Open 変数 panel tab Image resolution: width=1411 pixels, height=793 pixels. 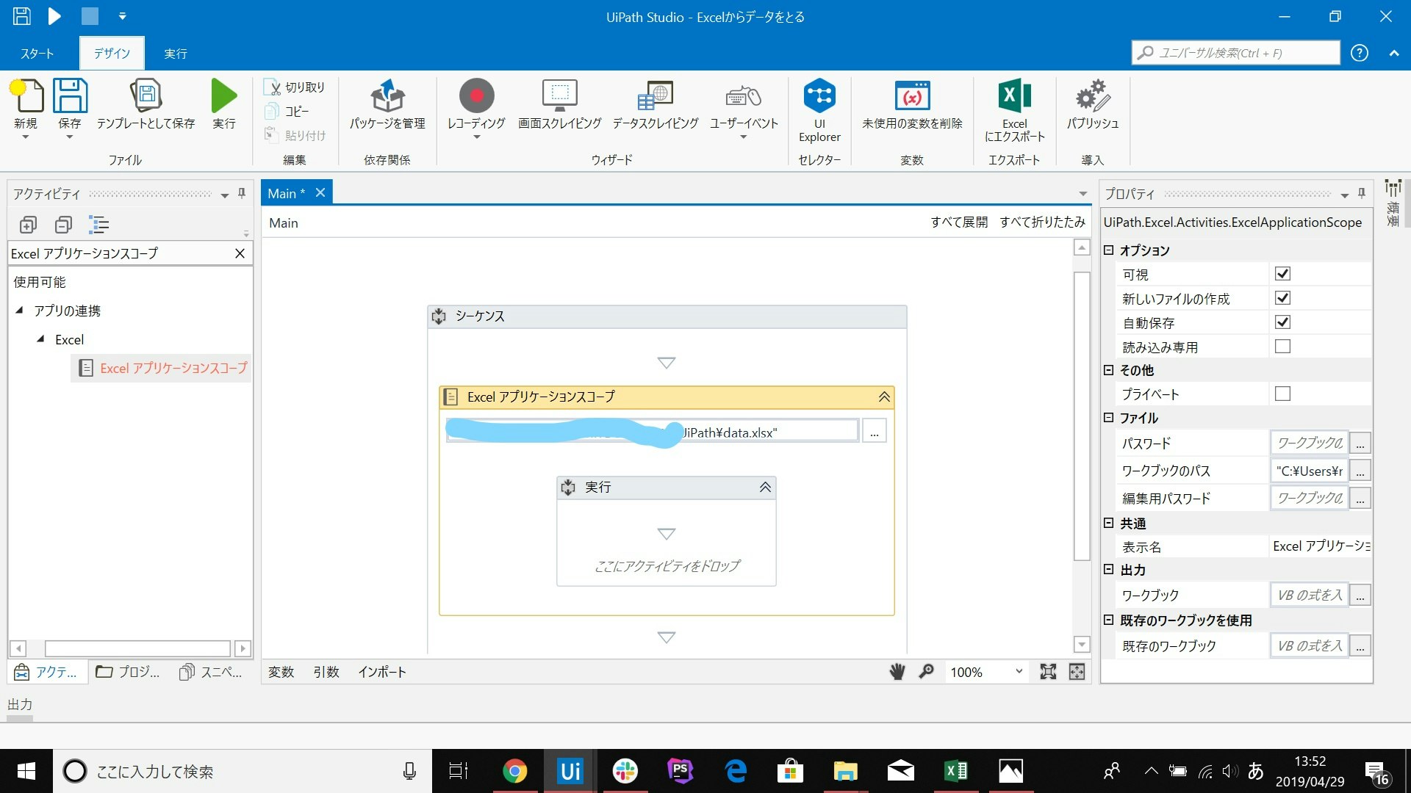[281, 672]
